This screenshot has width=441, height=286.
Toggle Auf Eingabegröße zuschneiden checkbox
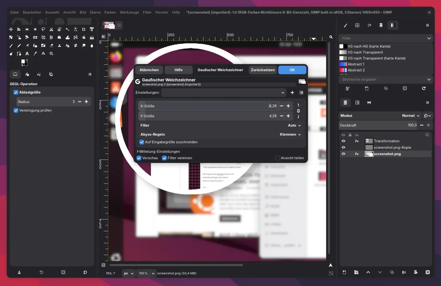pyautogui.click(x=142, y=142)
